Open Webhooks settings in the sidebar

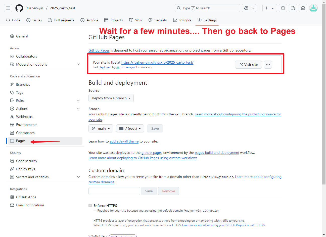pyautogui.click(x=45, y=117)
